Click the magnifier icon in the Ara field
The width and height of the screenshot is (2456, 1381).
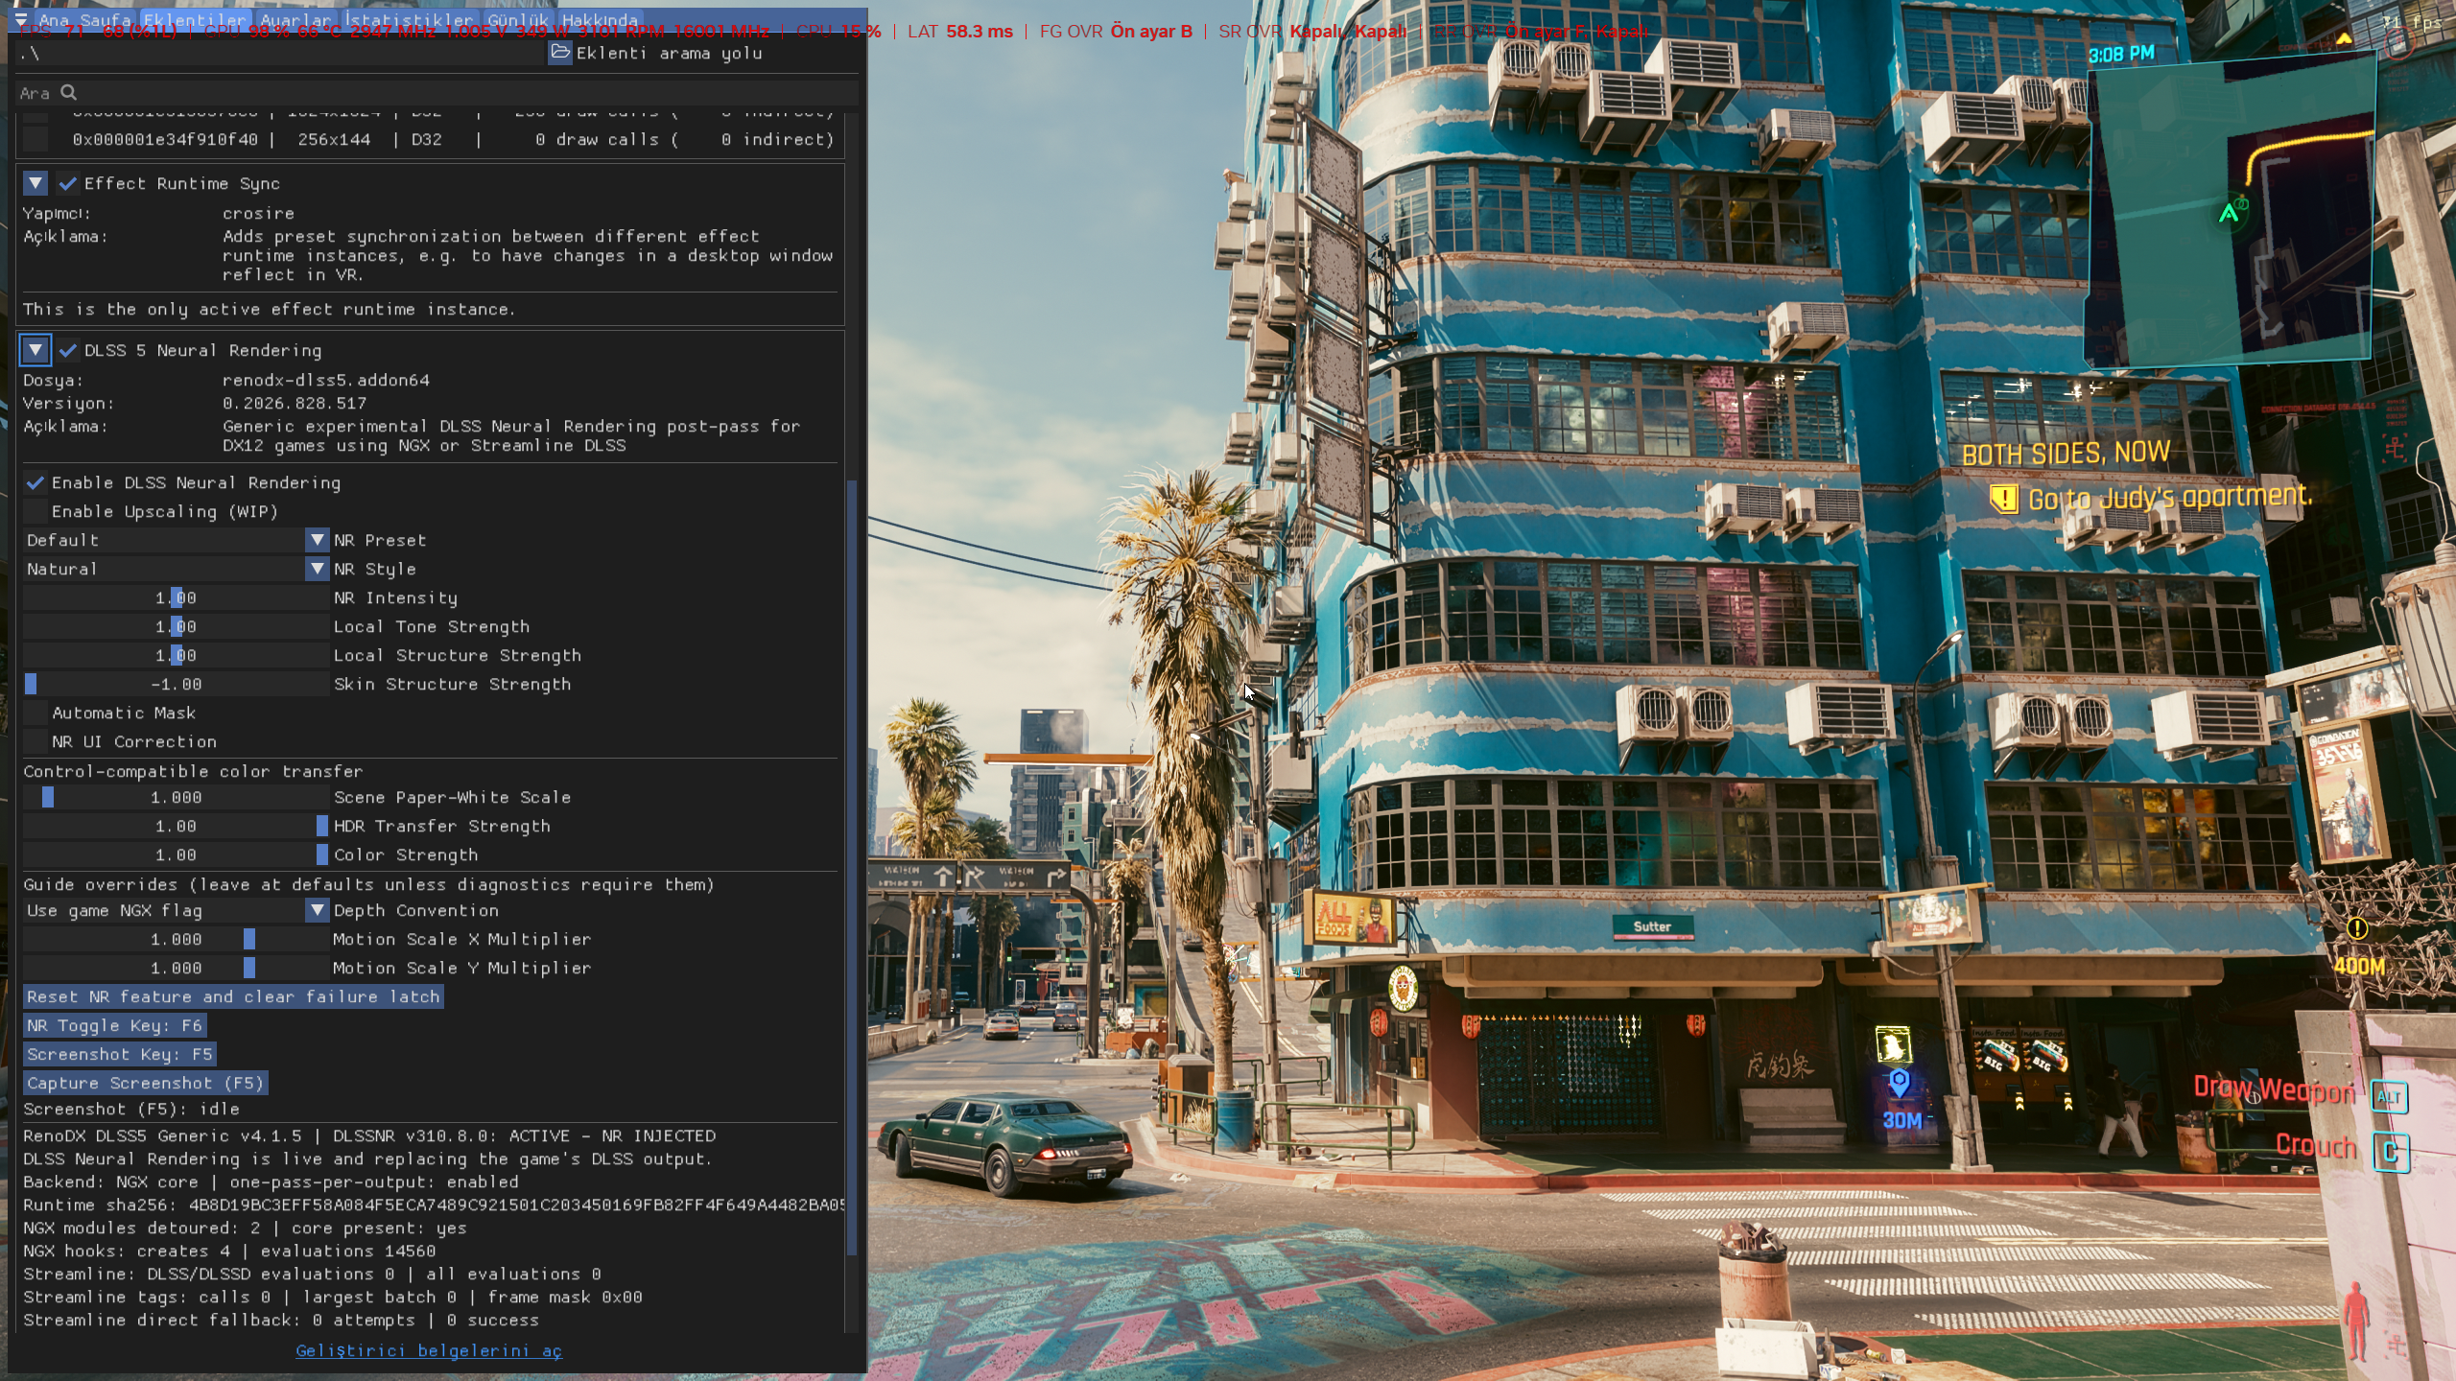coord(68,92)
